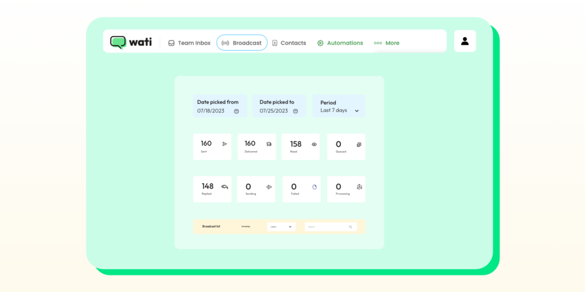Click the calendar icon next to 07/25/2023
Screen dimensions: 585x292
click(x=295, y=111)
